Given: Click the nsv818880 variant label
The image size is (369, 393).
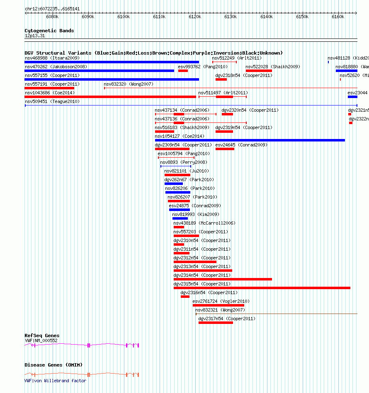Looking at the screenshot, I should pyautogui.click(x=352, y=67).
